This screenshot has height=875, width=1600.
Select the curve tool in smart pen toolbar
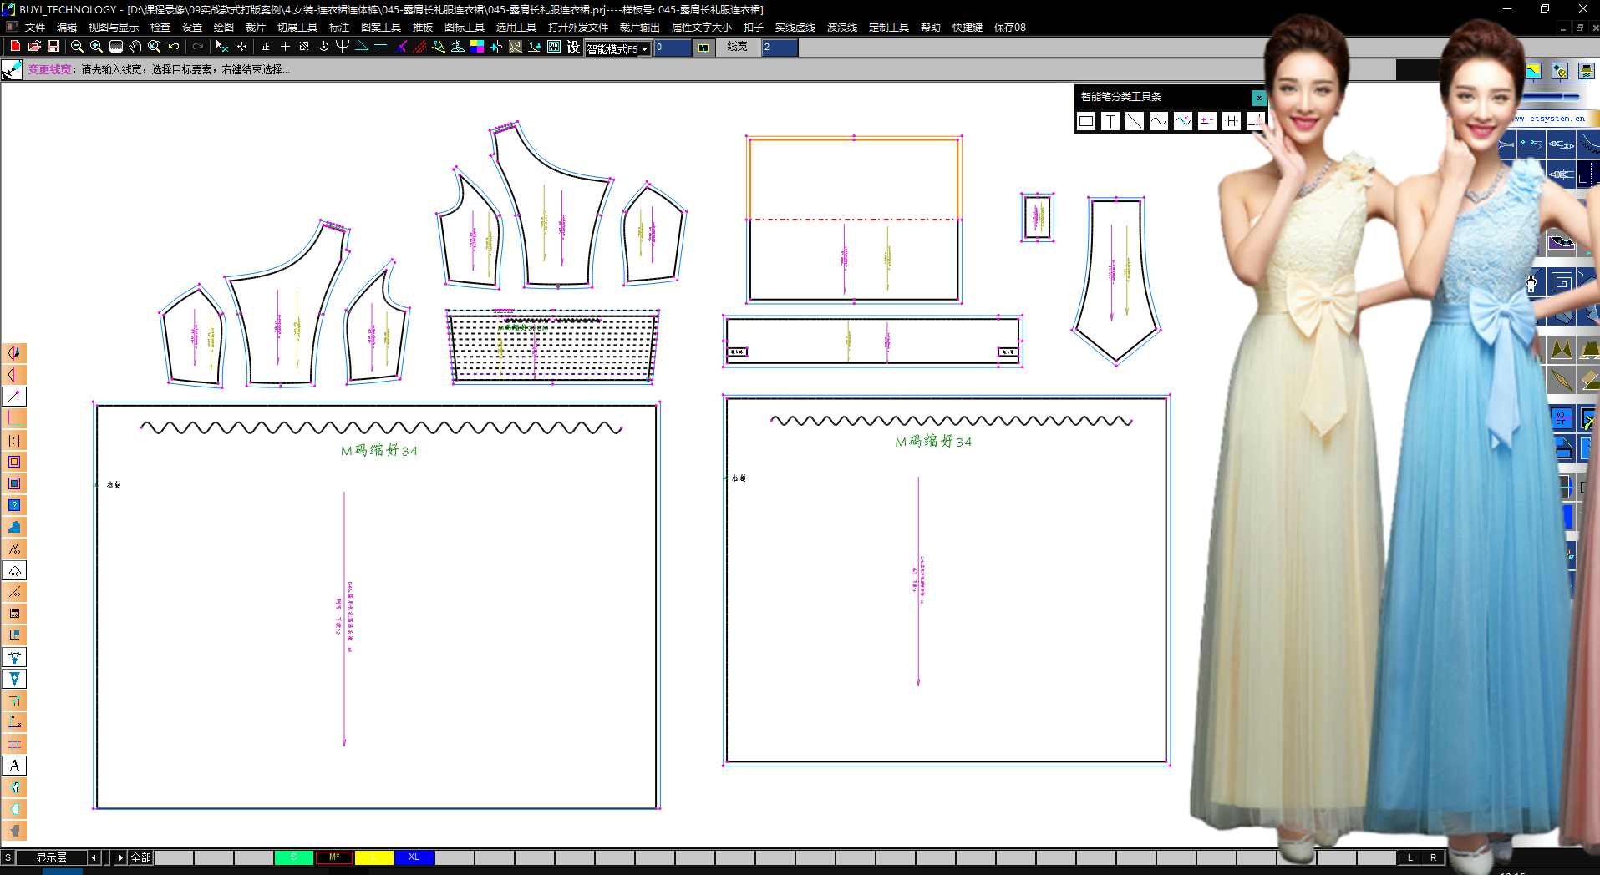[x=1158, y=121]
